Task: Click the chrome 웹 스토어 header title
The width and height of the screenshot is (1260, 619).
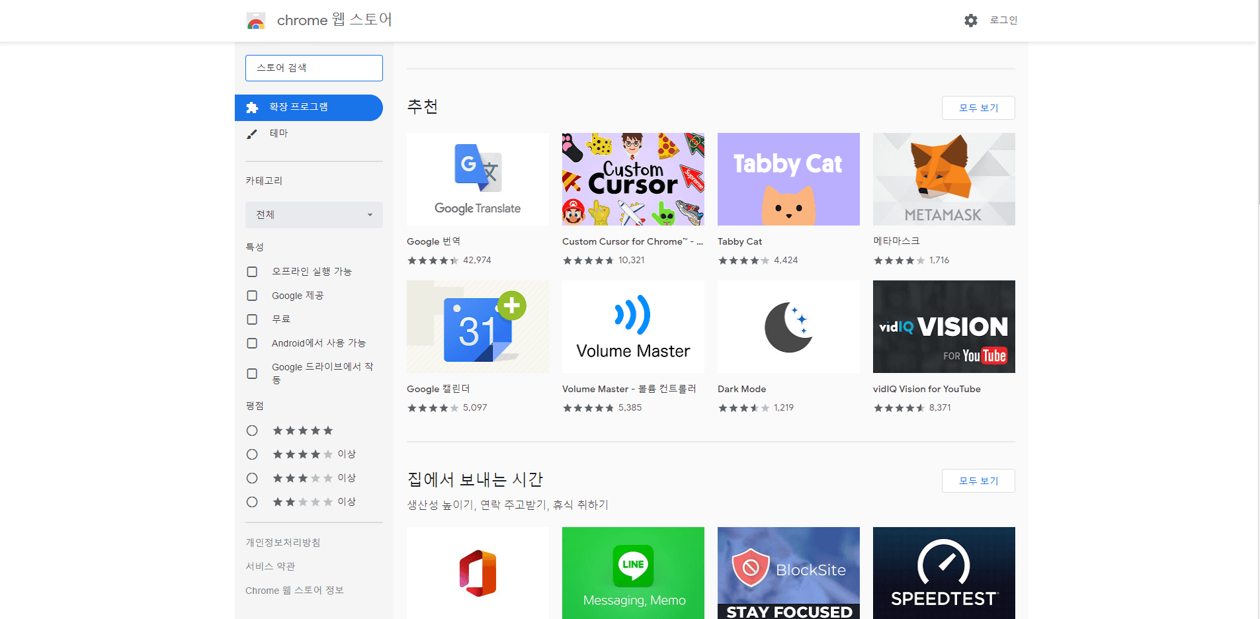Action: tap(335, 21)
